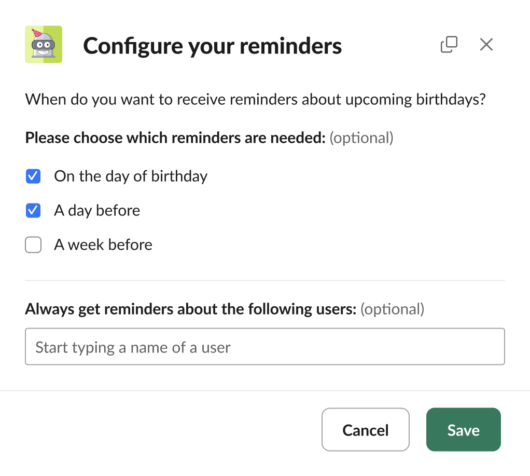530x476 pixels.
Task: Select the copy window icon near the title
Action: [449, 45]
